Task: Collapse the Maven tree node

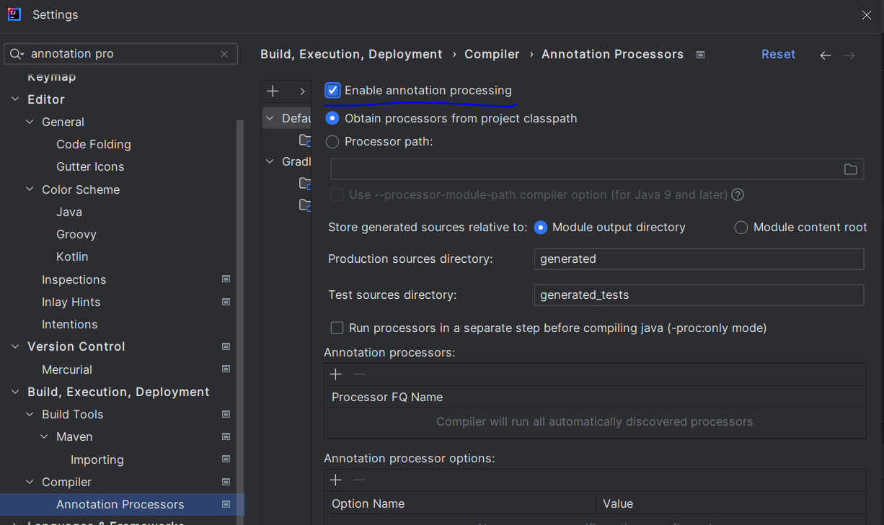Action: 44,437
